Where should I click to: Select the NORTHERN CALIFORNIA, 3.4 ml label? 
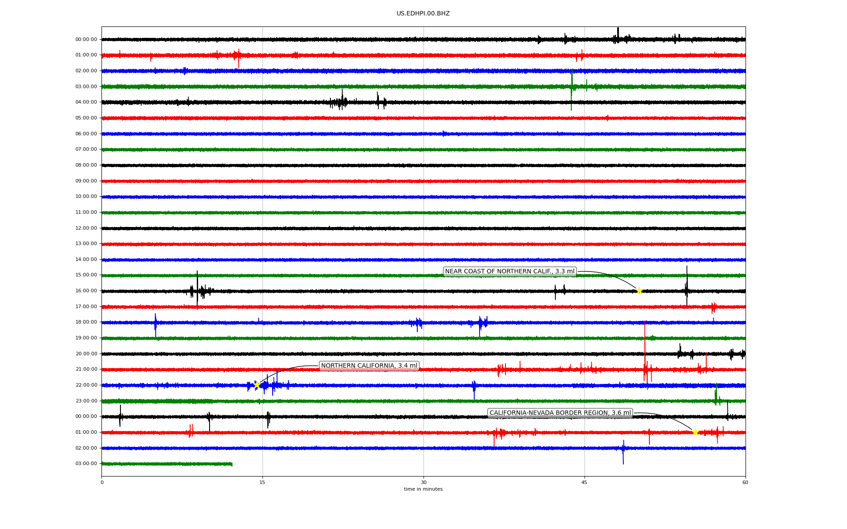(x=369, y=366)
